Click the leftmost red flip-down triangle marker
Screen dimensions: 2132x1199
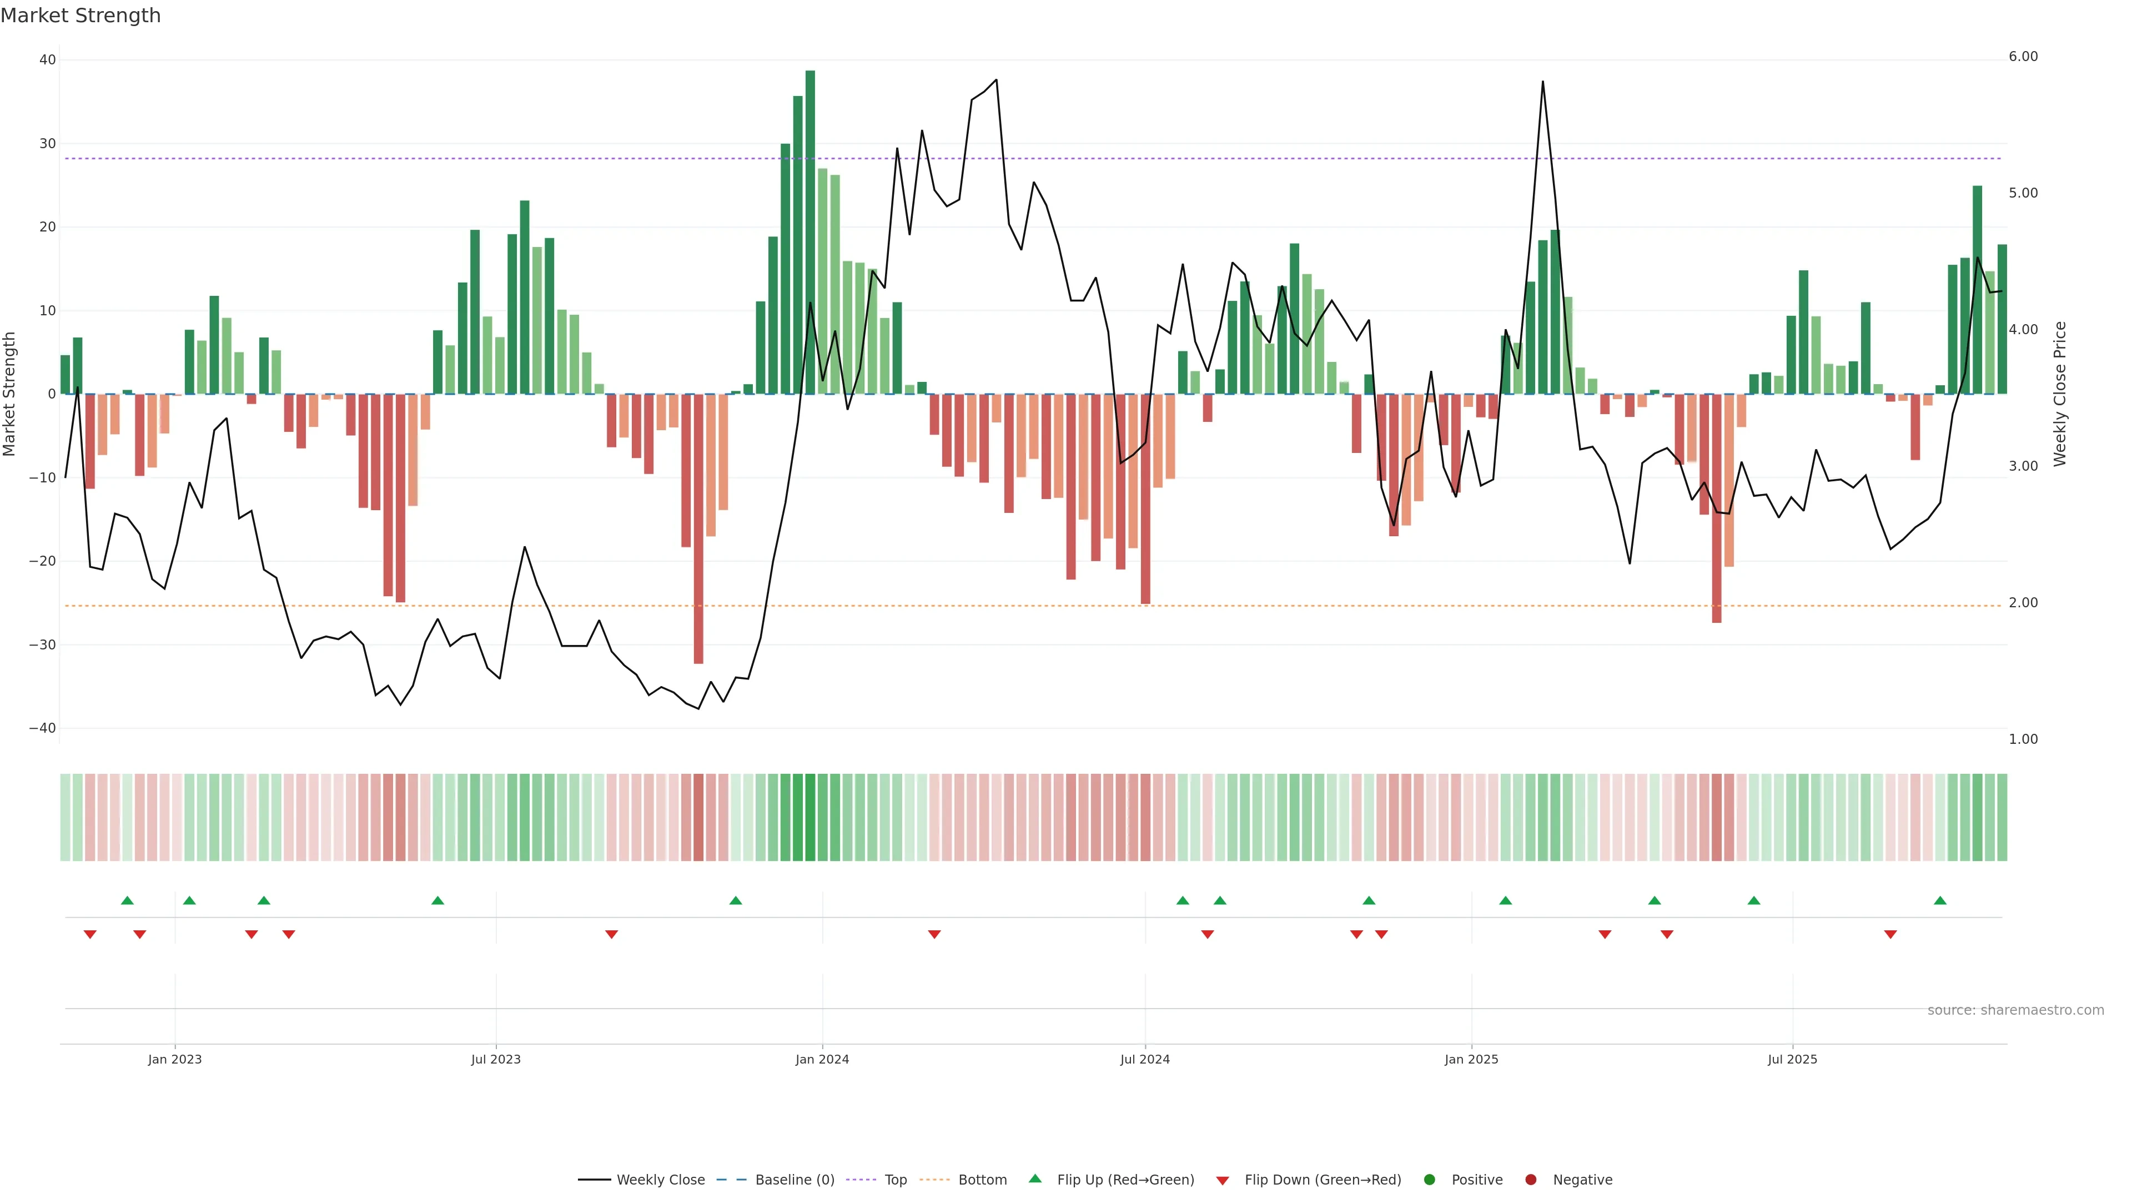pos(90,934)
